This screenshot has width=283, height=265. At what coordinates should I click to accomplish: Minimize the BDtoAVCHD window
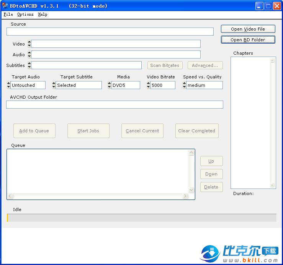[x=259, y=6]
